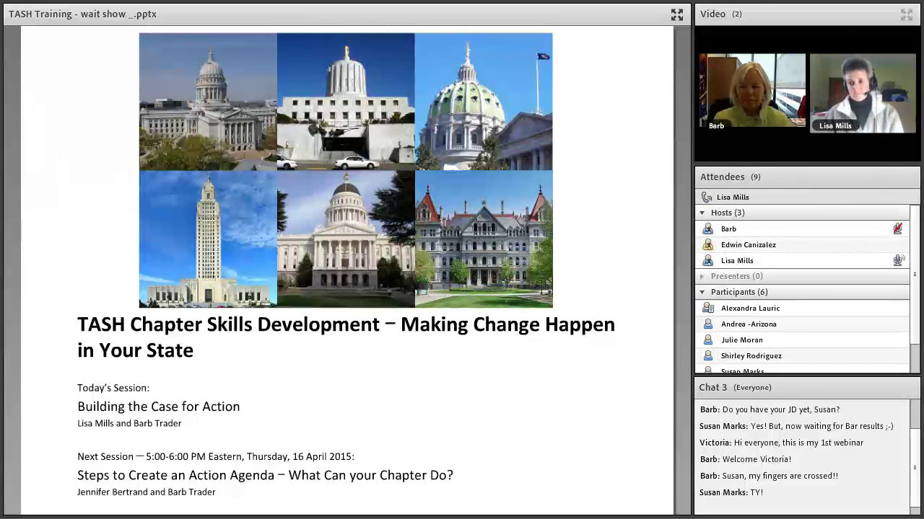Click the 'Next Session' date line on slide
The width and height of the screenshot is (924, 519).
(216, 456)
